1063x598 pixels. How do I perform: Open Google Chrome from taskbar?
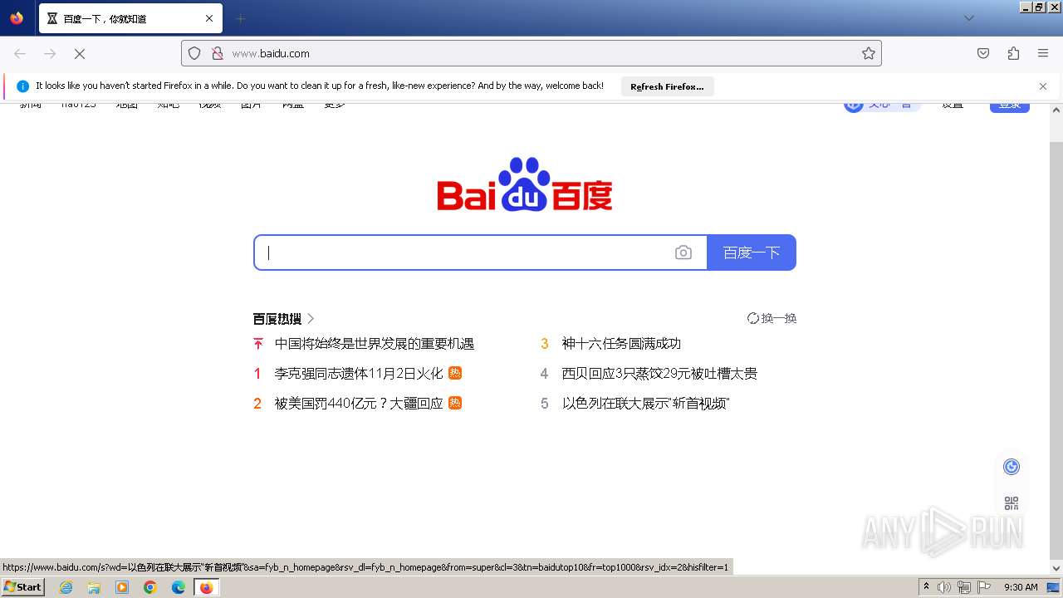point(150,587)
